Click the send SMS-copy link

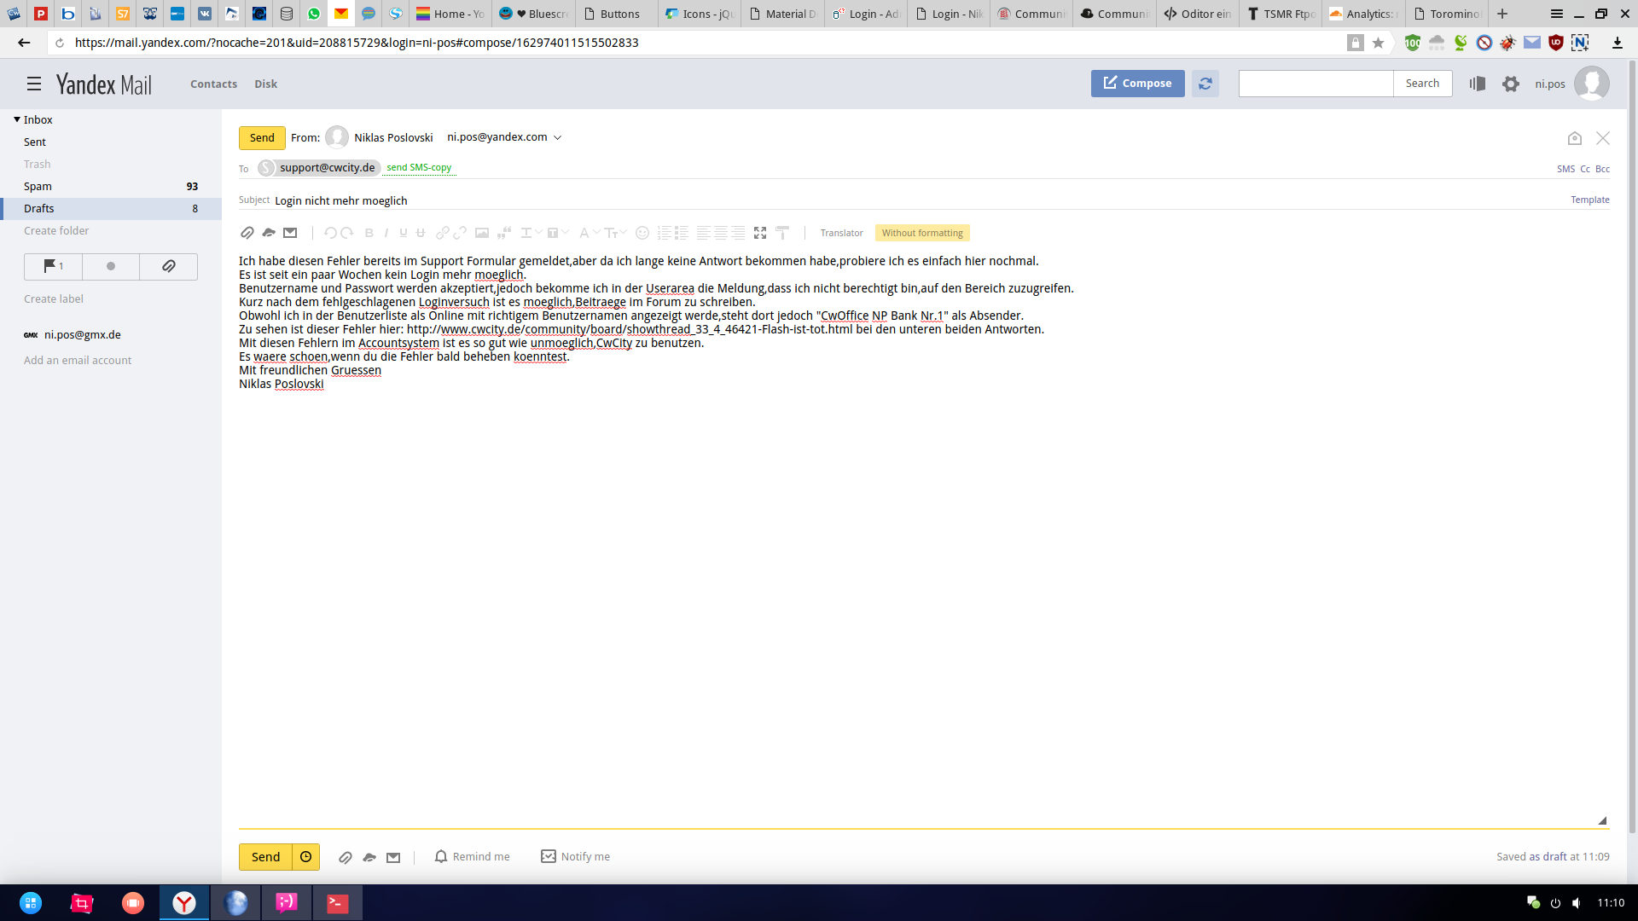(419, 168)
